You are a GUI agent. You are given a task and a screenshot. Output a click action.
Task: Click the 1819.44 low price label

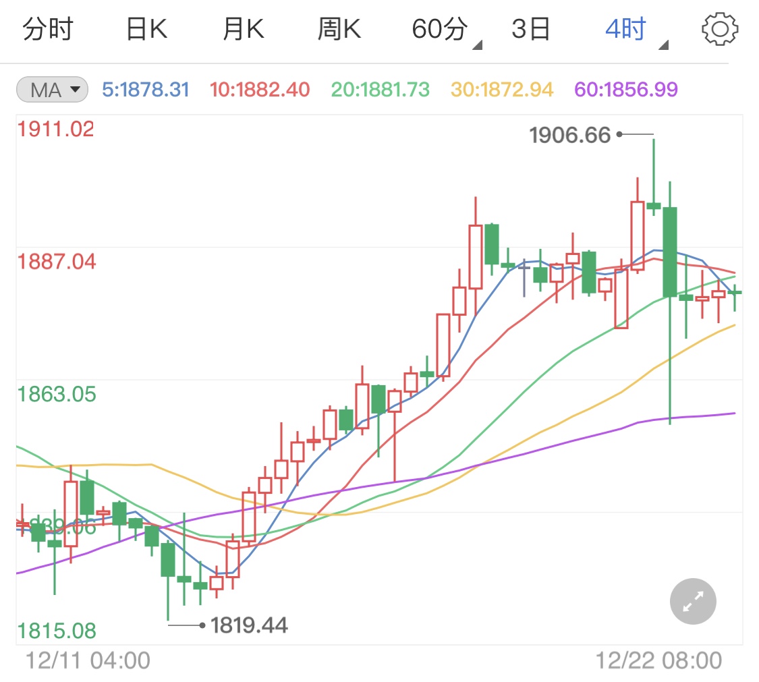[249, 625]
